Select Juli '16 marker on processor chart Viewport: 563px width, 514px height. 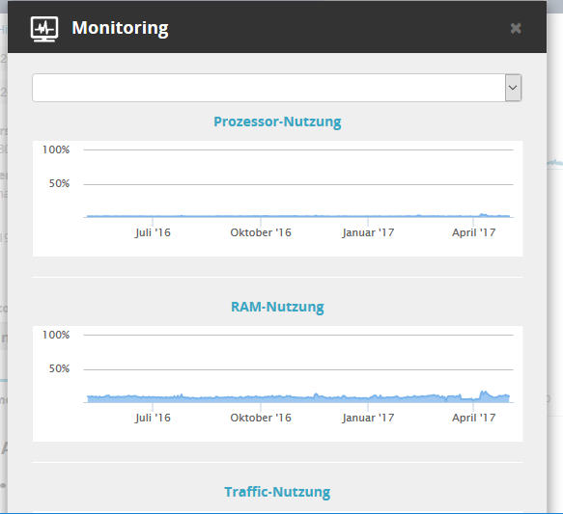click(153, 232)
